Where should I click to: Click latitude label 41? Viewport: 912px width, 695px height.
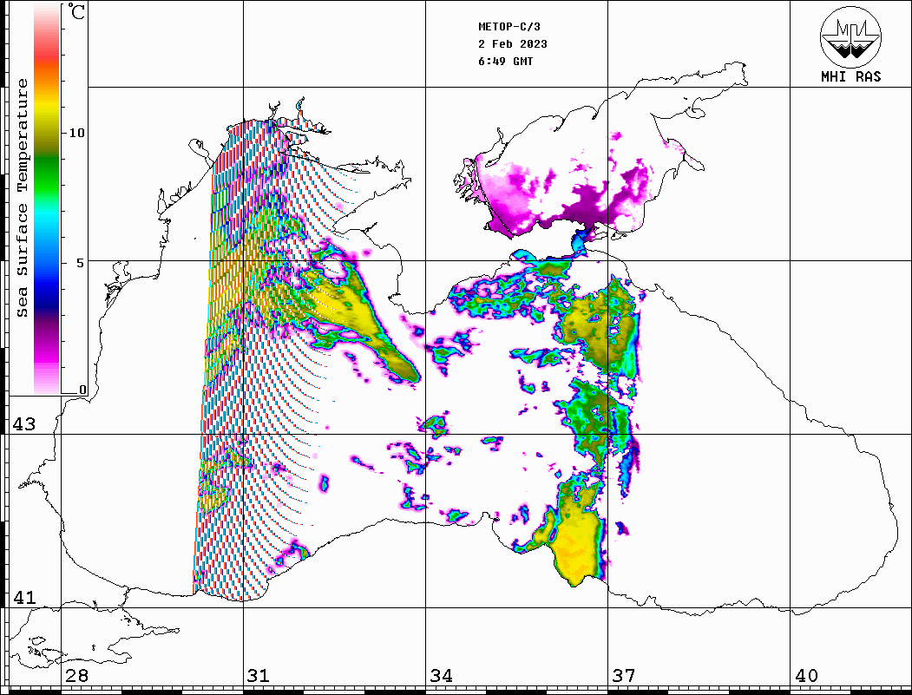click(24, 597)
